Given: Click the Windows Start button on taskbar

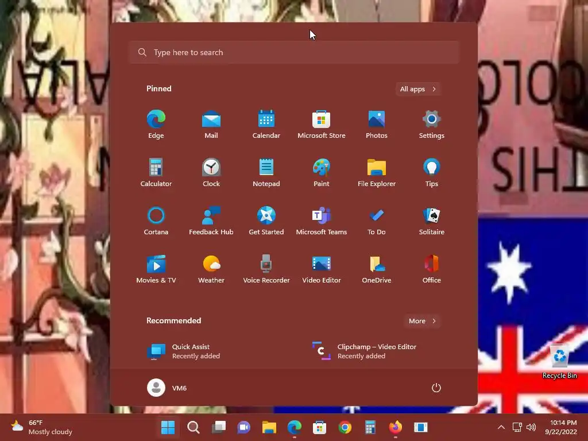Looking at the screenshot, I should [x=168, y=427].
